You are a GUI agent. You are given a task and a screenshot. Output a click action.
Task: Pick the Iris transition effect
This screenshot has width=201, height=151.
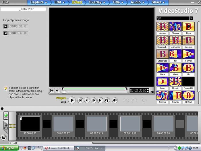click(188, 68)
